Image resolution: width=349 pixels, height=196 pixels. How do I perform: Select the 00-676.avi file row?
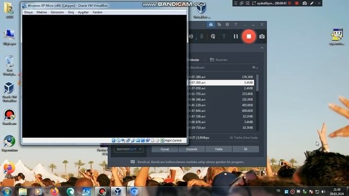point(221,122)
